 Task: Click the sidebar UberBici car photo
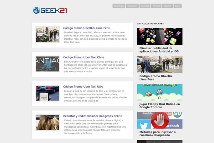160,64
